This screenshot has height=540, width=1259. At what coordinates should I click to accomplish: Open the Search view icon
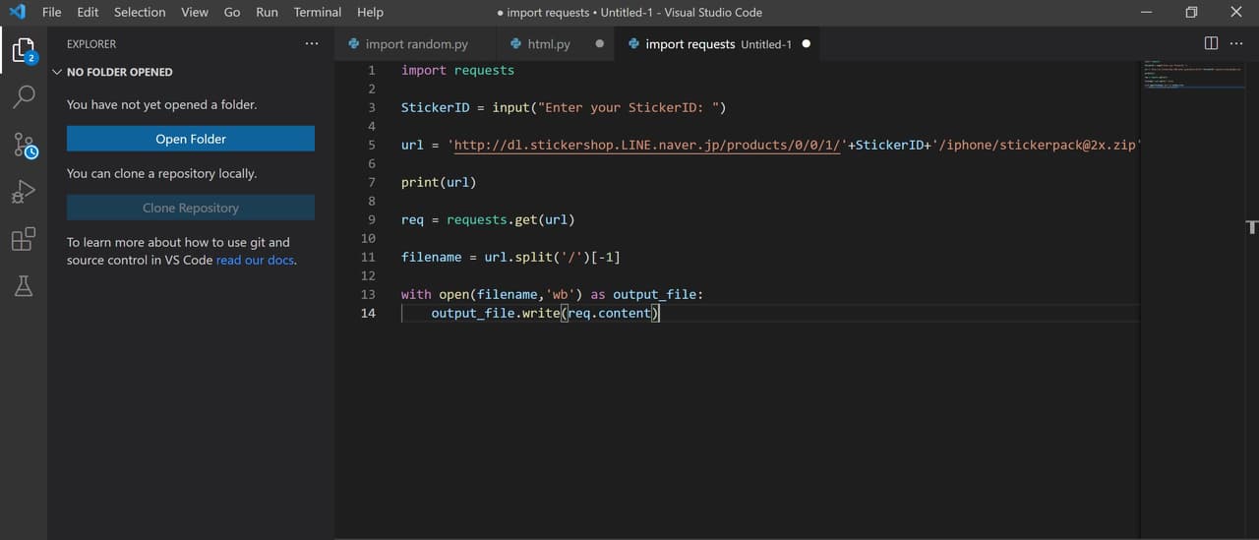coord(24,96)
